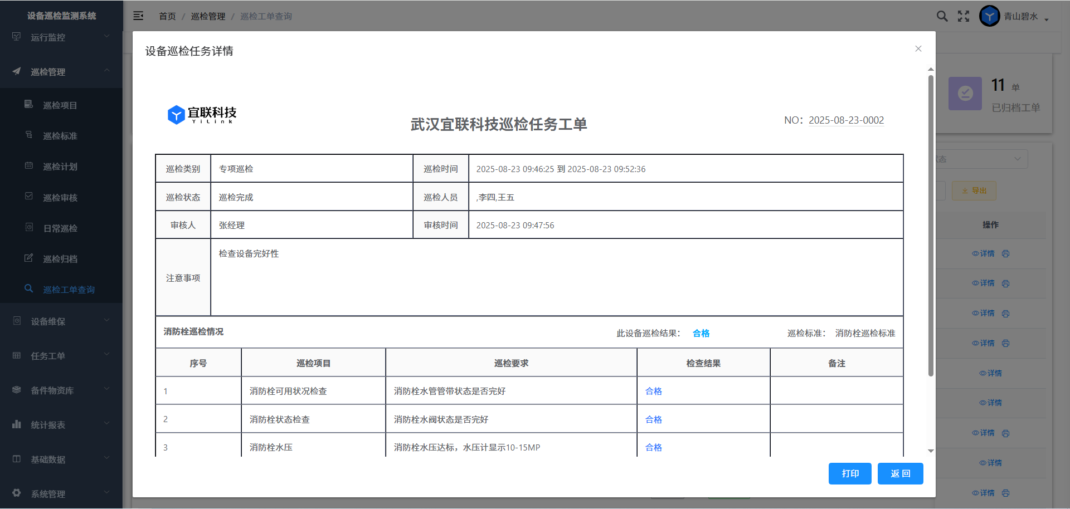Viewport: 1070px width, 509px height.
Task: Click the 宜联科技 logo in work order
Action: coord(202,115)
